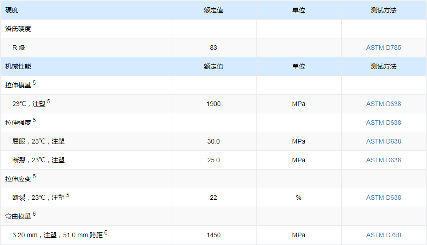Screen dimensions: 427x245
Task: Open ASTM D638 link in 25.0 MPa row
Action: tap(383, 160)
